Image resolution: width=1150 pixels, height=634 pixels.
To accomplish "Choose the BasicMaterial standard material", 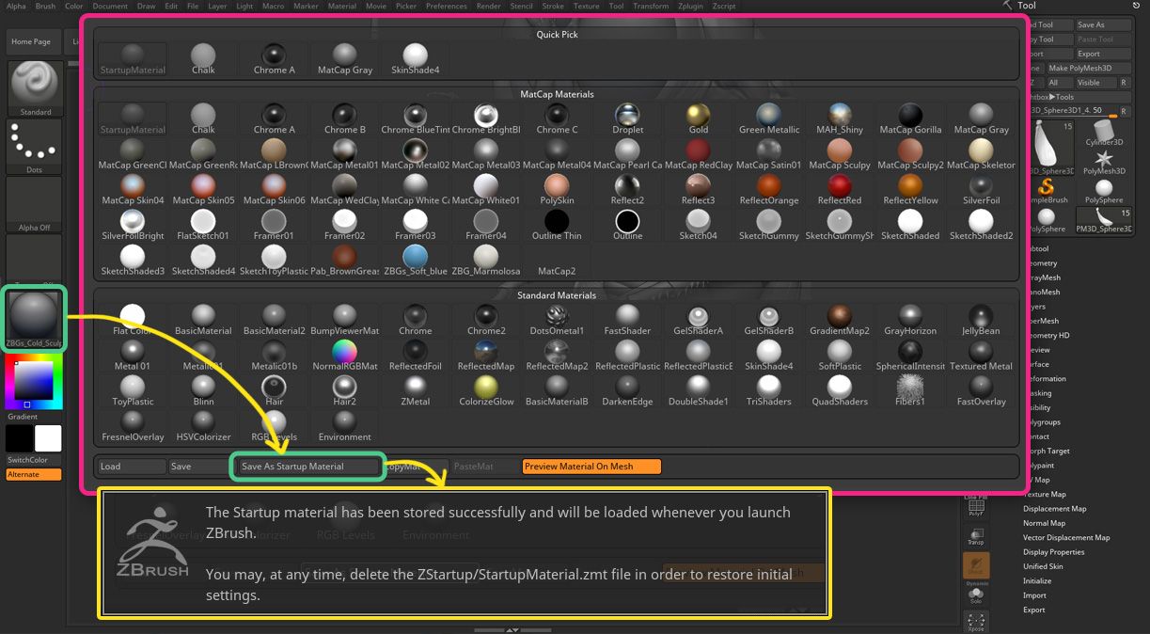I will [203, 320].
